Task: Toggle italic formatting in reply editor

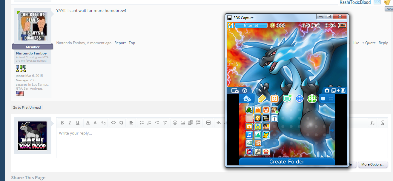Action: (70, 123)
